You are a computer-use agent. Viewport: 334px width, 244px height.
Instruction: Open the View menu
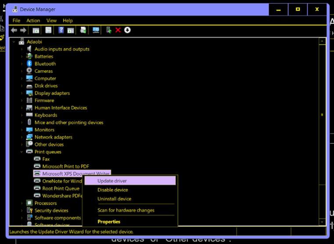pos(51,21)
